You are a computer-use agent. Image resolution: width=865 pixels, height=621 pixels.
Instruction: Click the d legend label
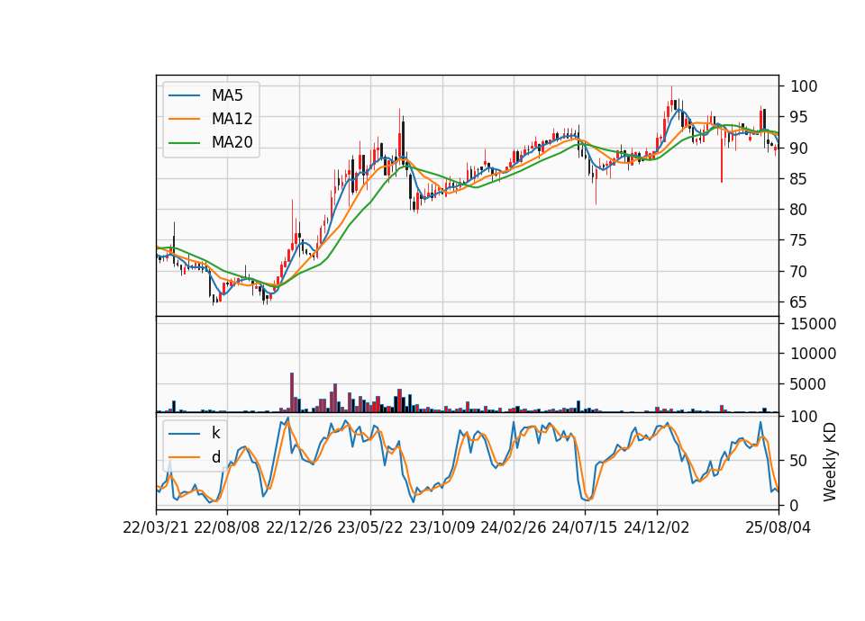pos(215,457)
